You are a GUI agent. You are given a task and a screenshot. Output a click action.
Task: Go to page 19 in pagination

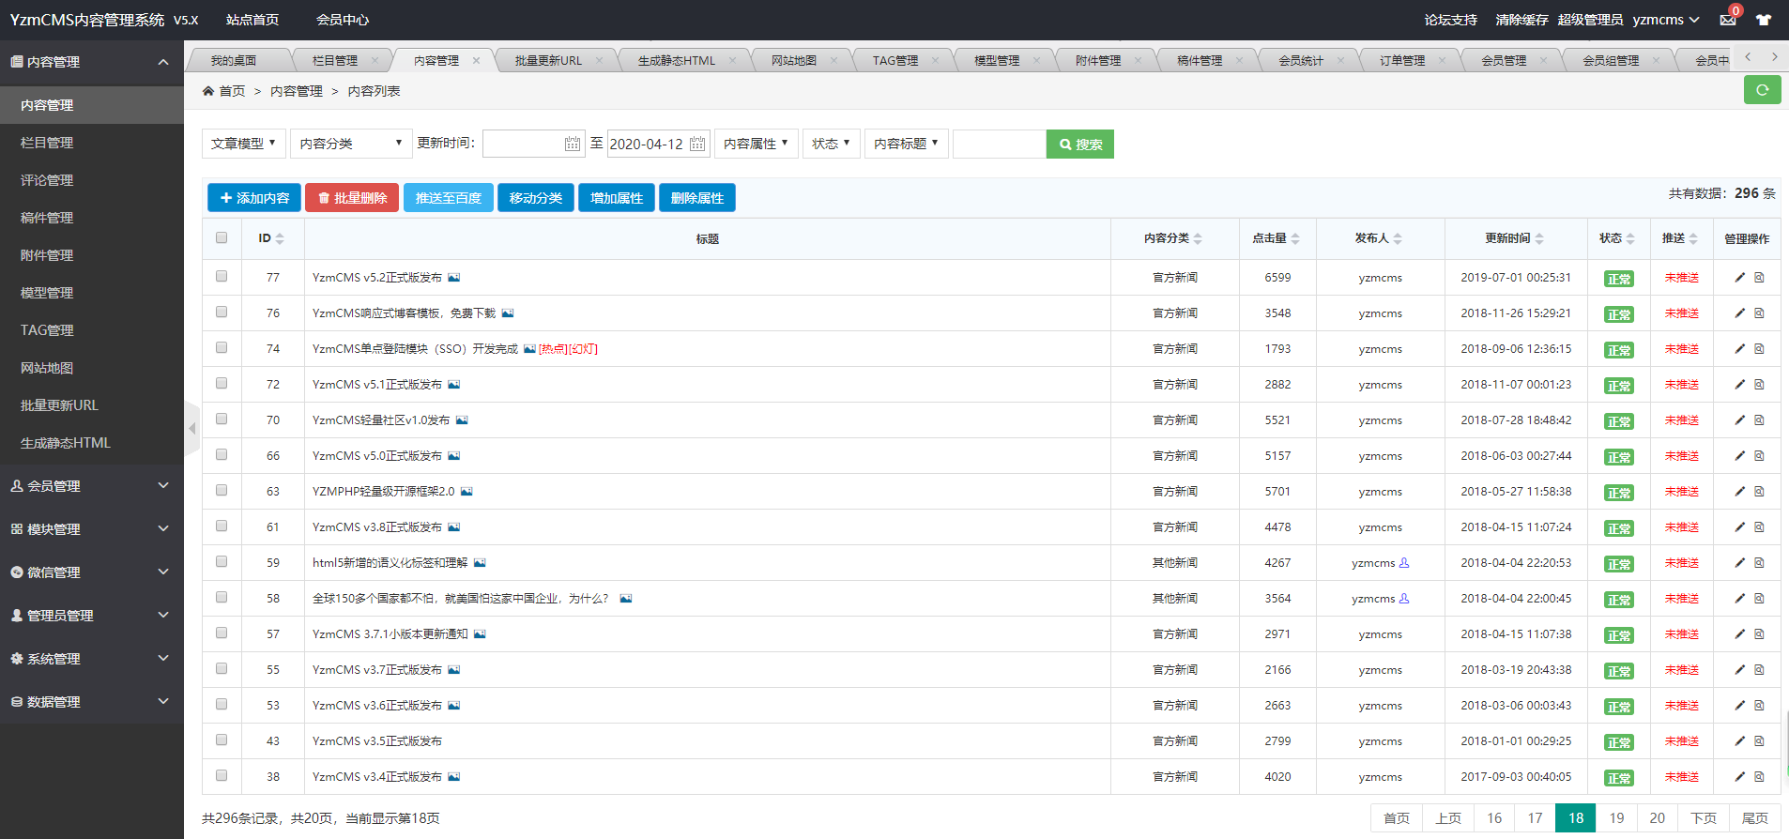(x=1616, y=818)
